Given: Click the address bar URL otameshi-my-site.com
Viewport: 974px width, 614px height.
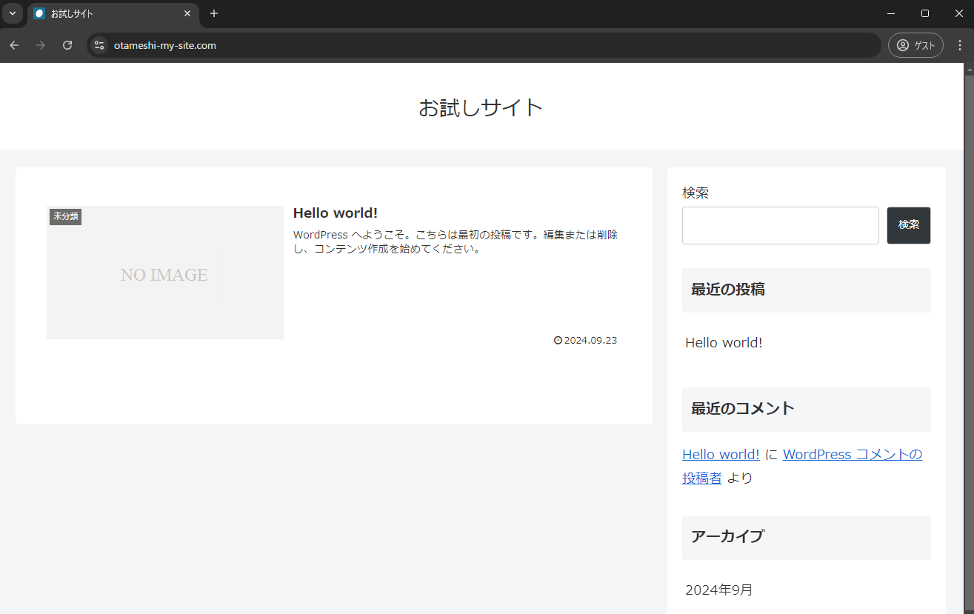Looking at the screenshot, I should (165, 45).
